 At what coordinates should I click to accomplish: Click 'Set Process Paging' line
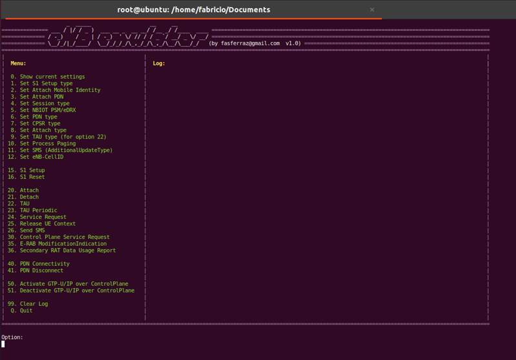pos(42,144)
